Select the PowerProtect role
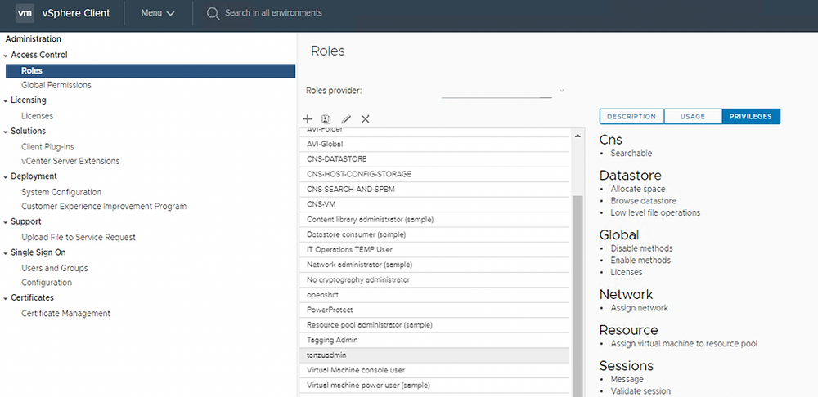Image resolution: width=818 pixels, height=397 pixels. pos(434,310)
